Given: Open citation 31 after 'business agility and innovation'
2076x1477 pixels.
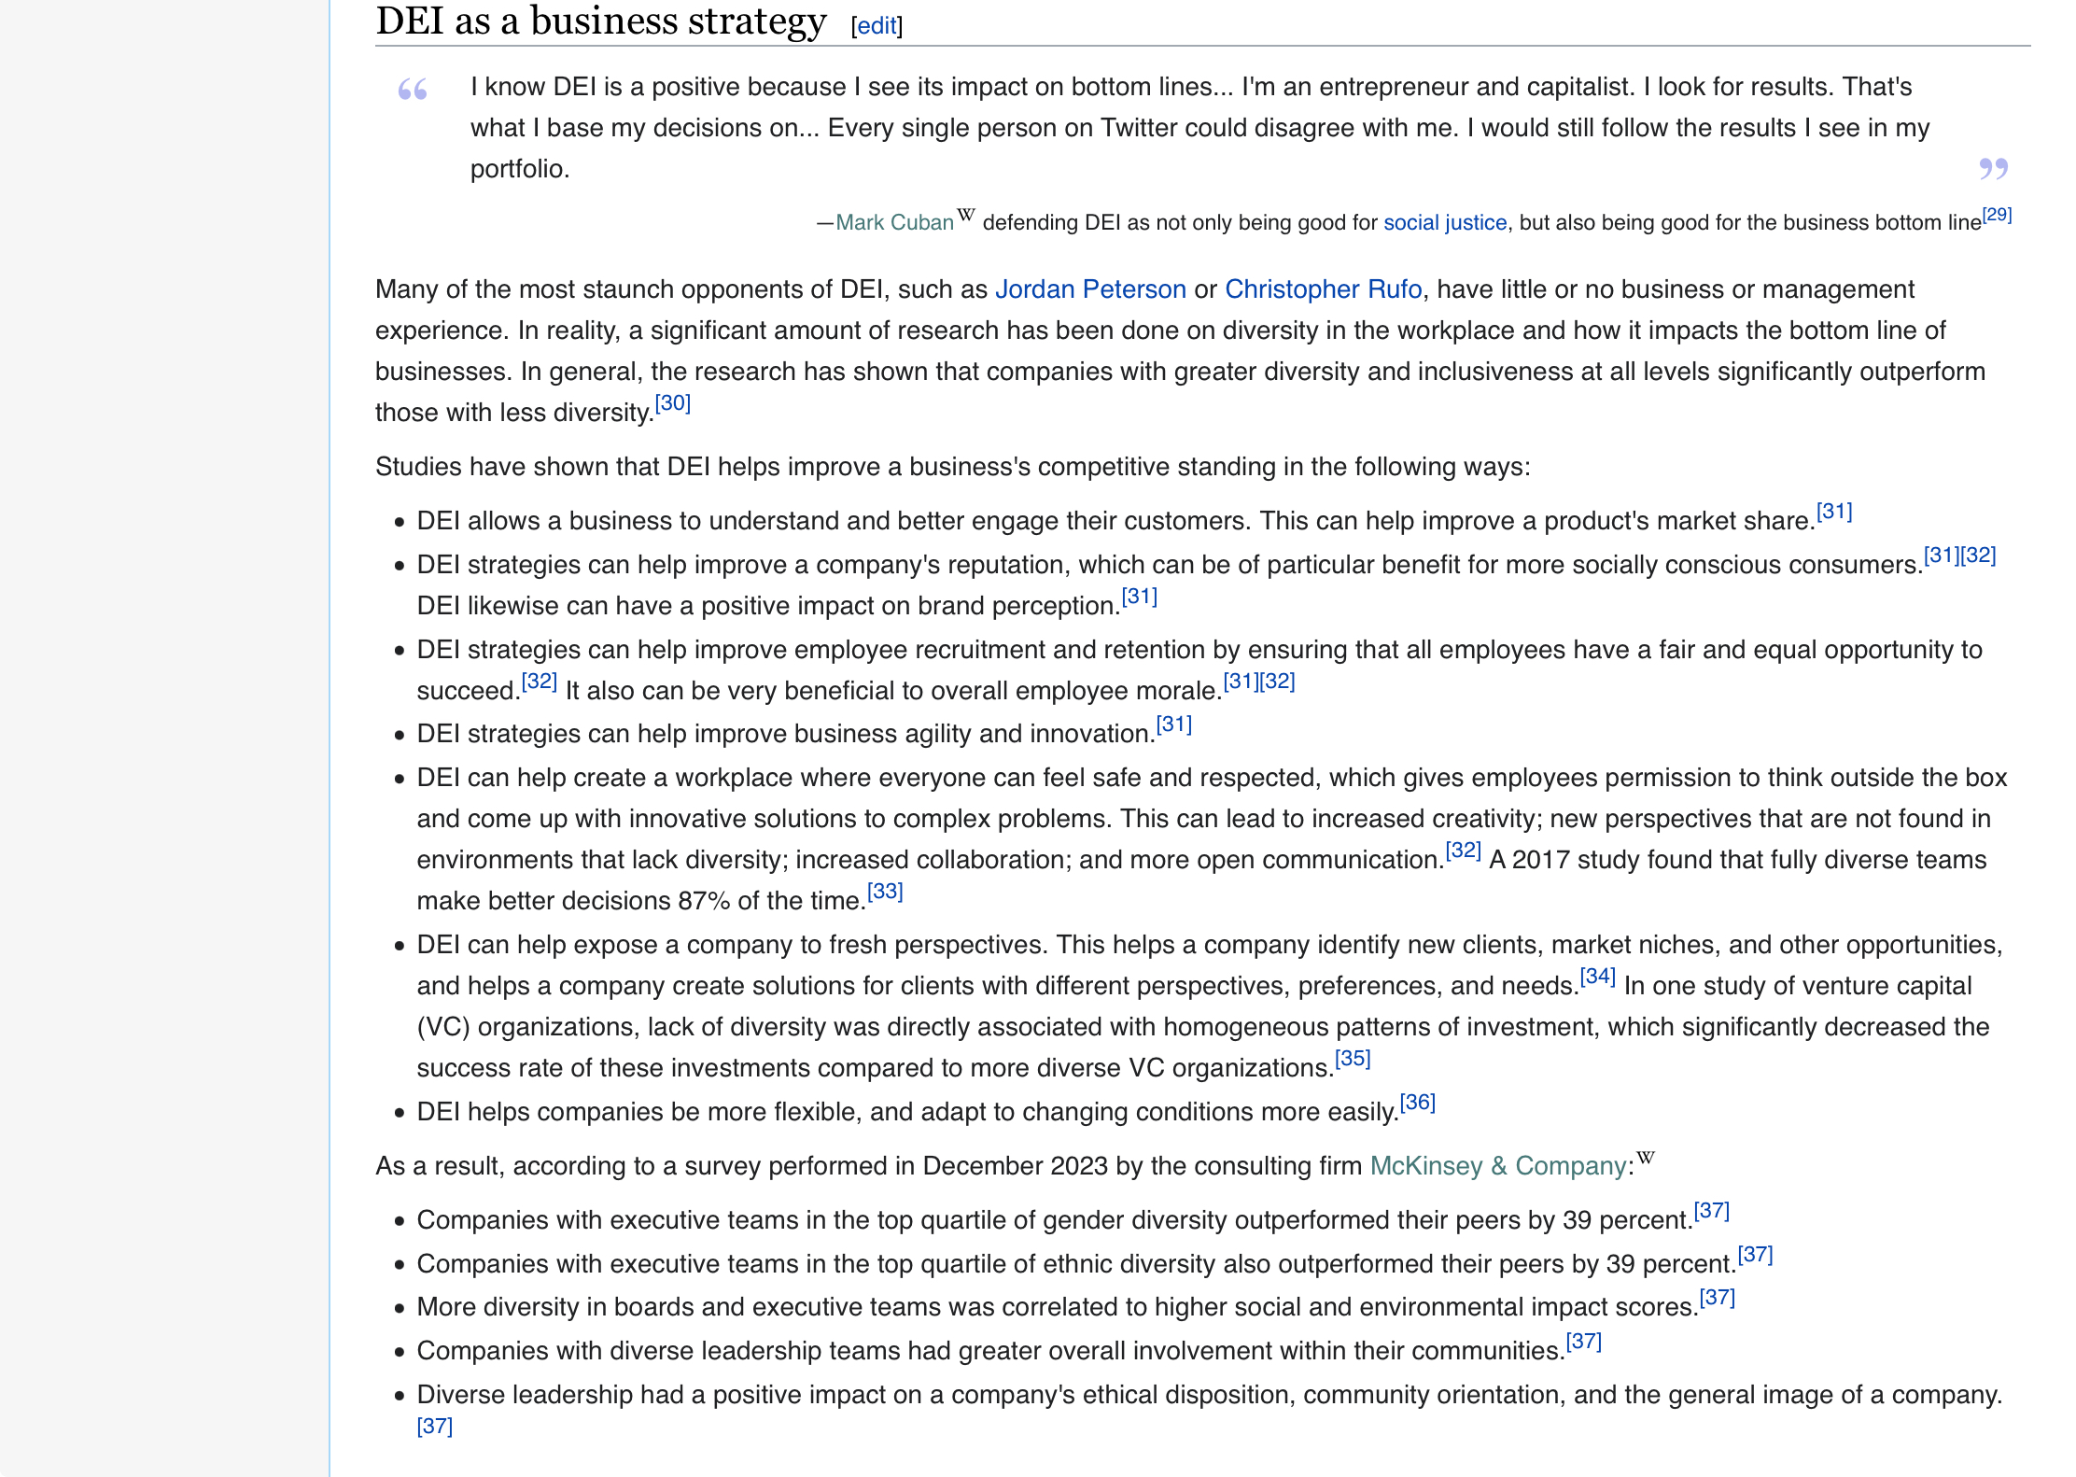Looking at the screenshot, I should (x=1174, y=724).
